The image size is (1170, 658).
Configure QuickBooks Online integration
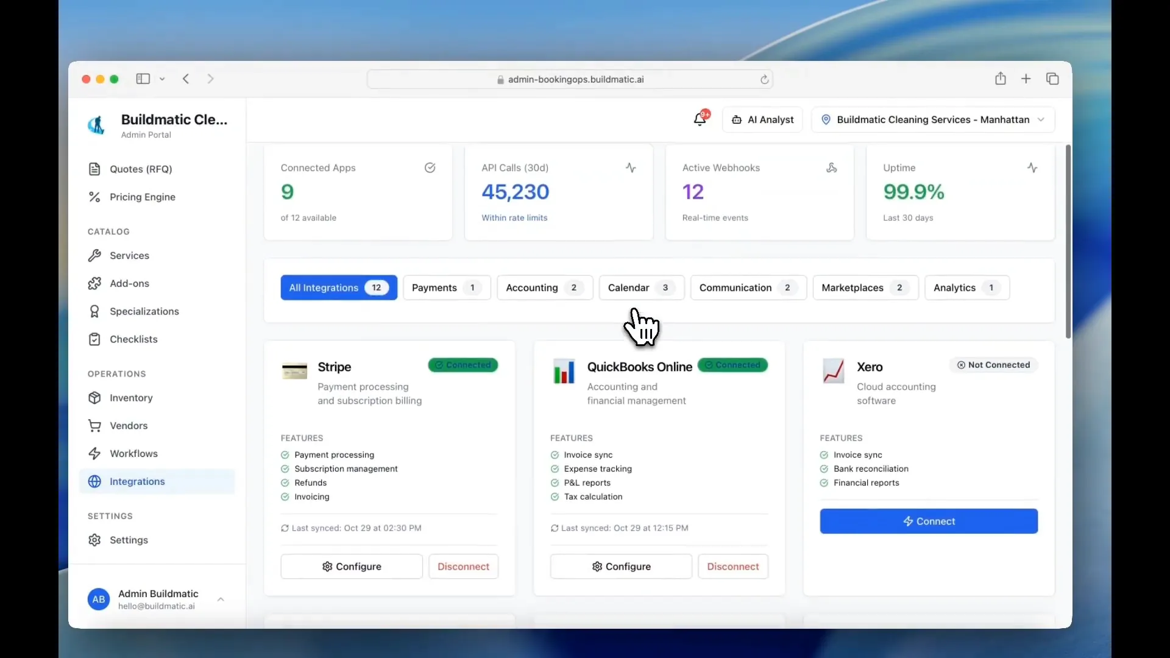[621, 567]
